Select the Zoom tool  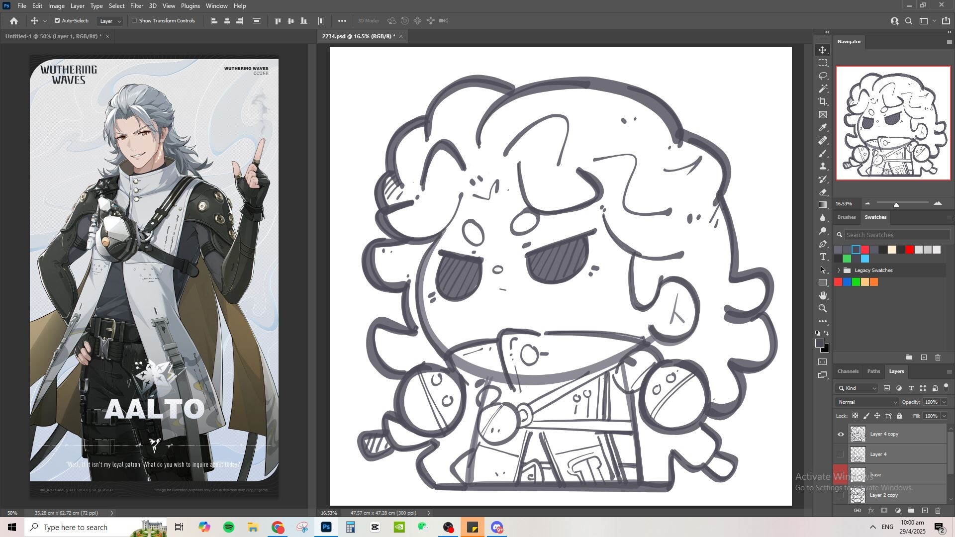pos(823,308)
